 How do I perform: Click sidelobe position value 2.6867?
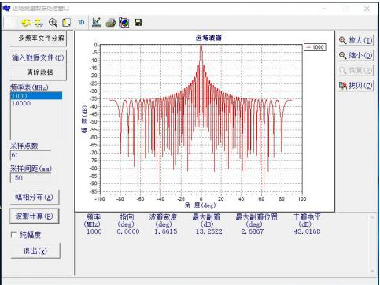[x=253, y=231]
